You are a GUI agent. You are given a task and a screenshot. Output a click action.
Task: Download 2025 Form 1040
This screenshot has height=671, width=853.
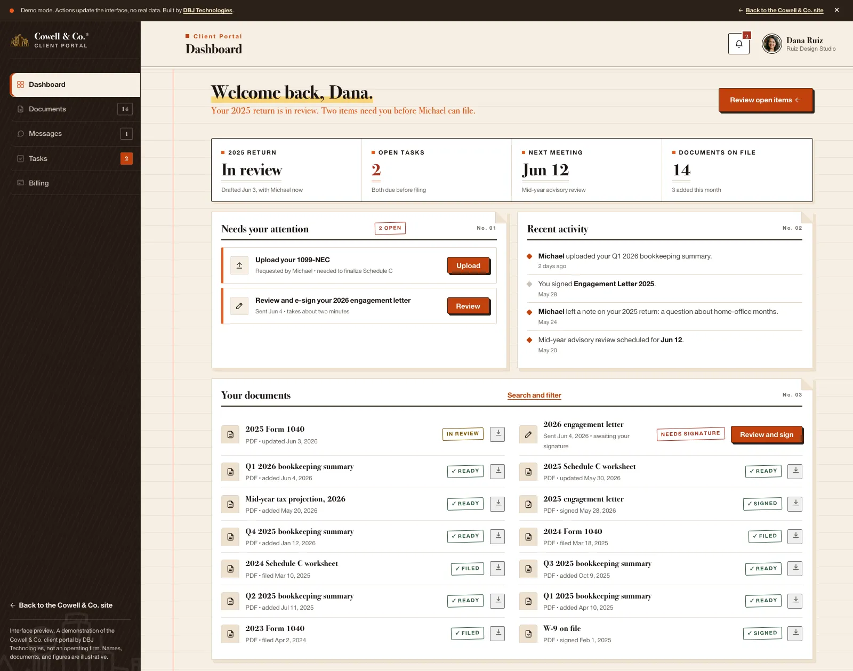click(x=497, y=434)
